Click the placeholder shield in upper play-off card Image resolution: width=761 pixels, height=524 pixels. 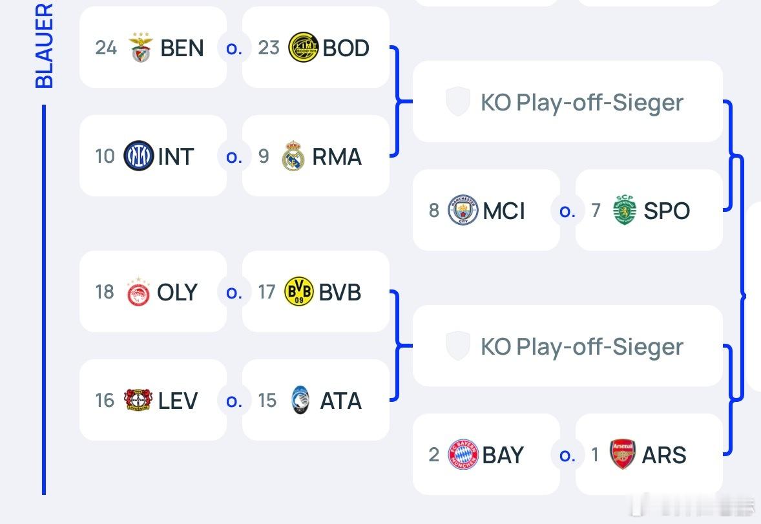pos(458,102)
